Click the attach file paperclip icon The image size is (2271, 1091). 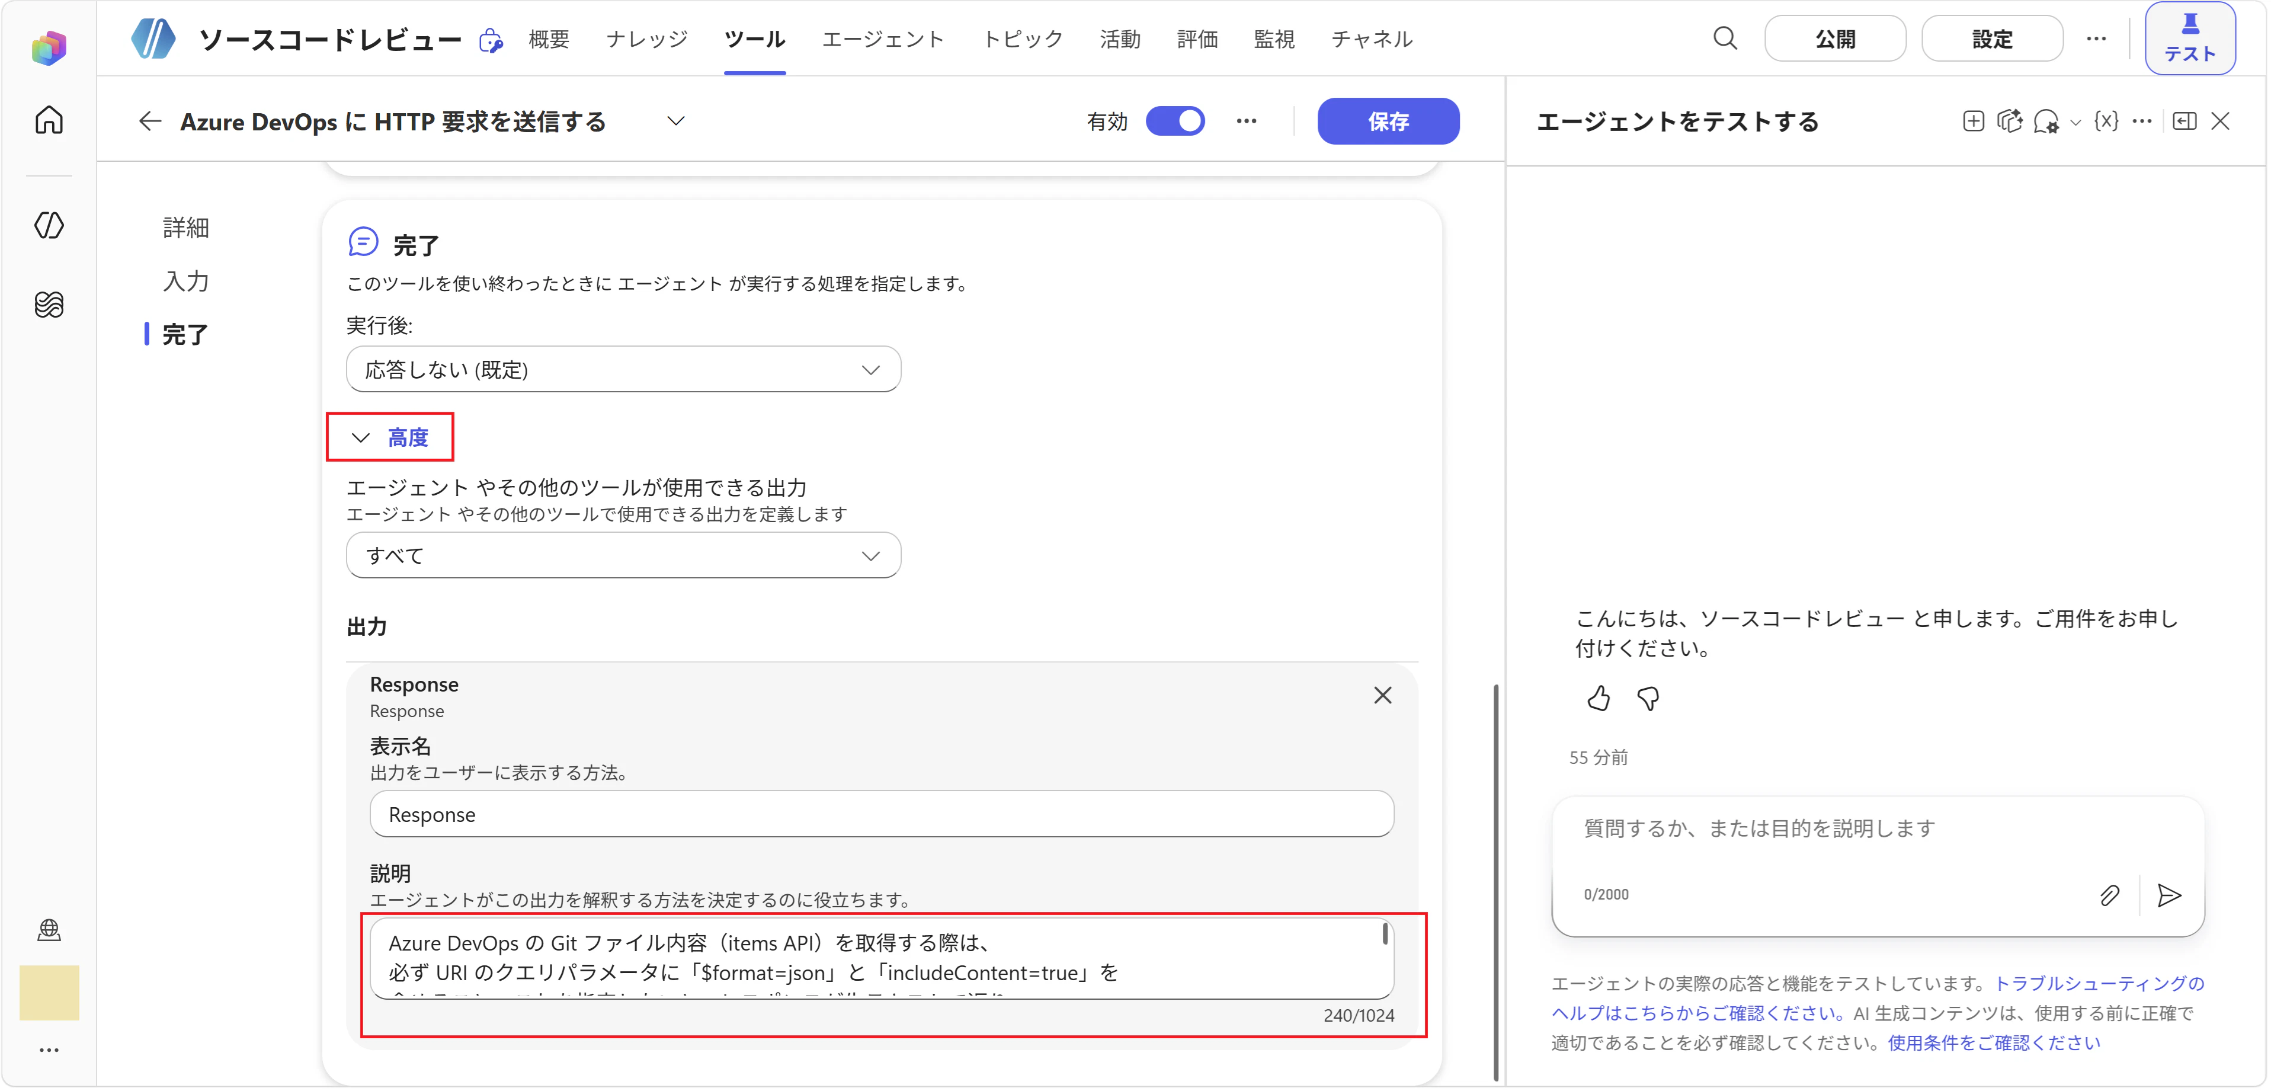coord(2109,895)
